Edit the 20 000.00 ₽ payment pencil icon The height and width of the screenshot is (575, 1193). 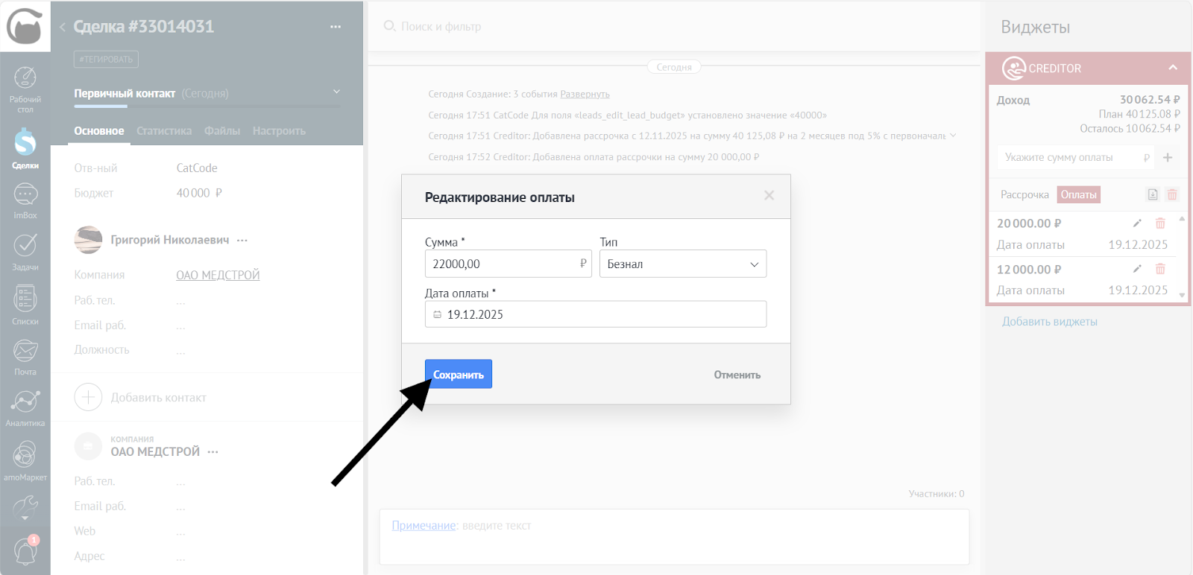click(x=1137, y=223)
